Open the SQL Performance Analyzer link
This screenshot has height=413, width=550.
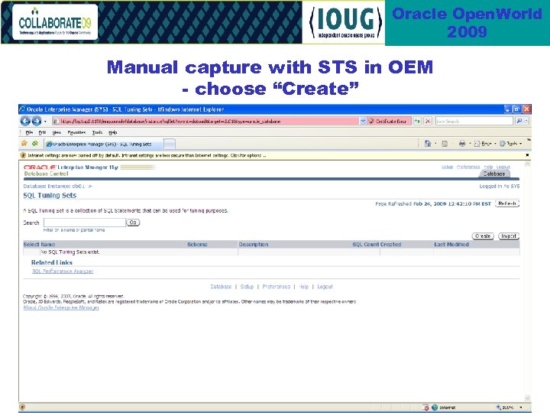63,271
